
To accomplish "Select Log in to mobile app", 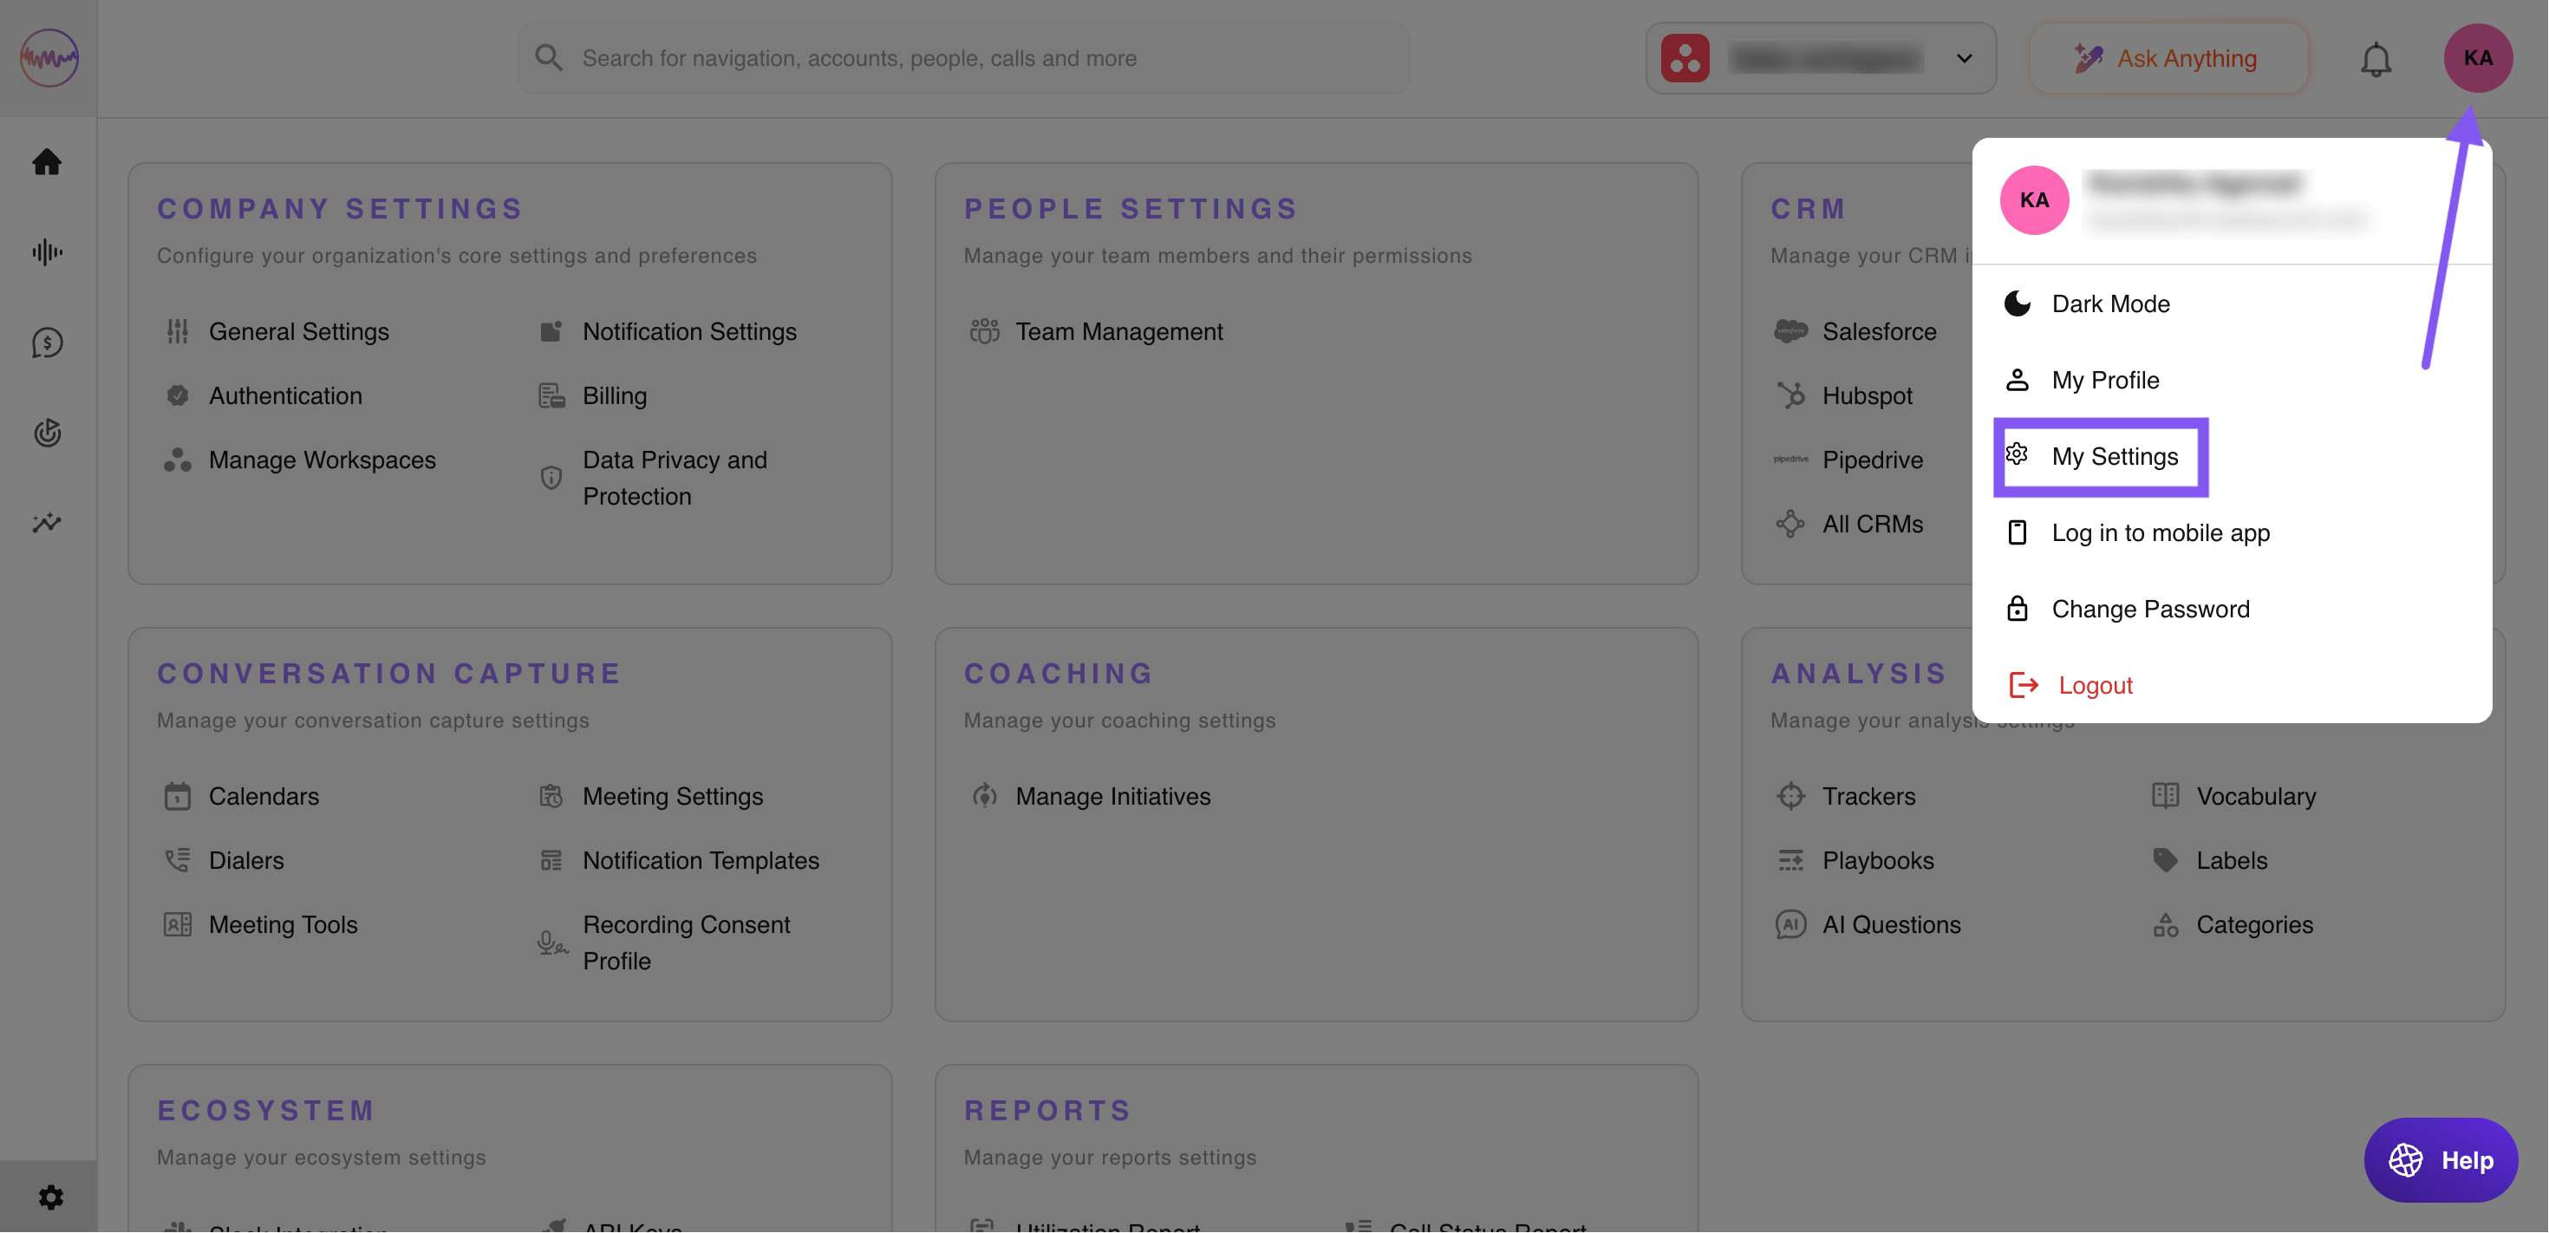I will tap(2159, 532).
